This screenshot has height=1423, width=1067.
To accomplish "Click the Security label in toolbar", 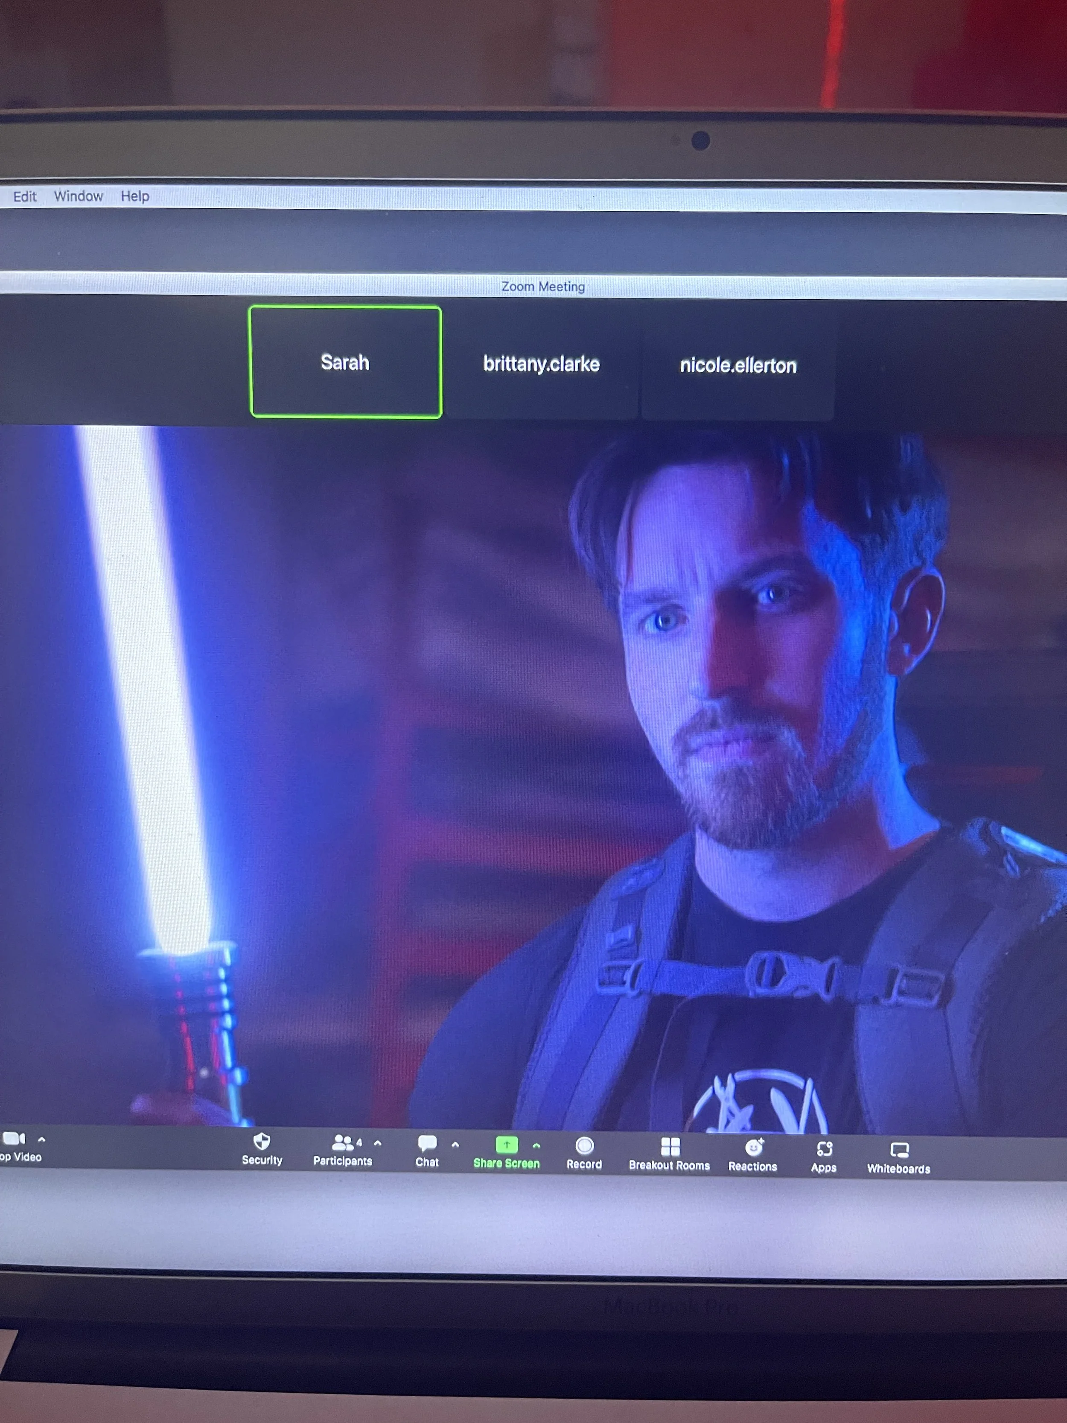I will coord(262,1160).
